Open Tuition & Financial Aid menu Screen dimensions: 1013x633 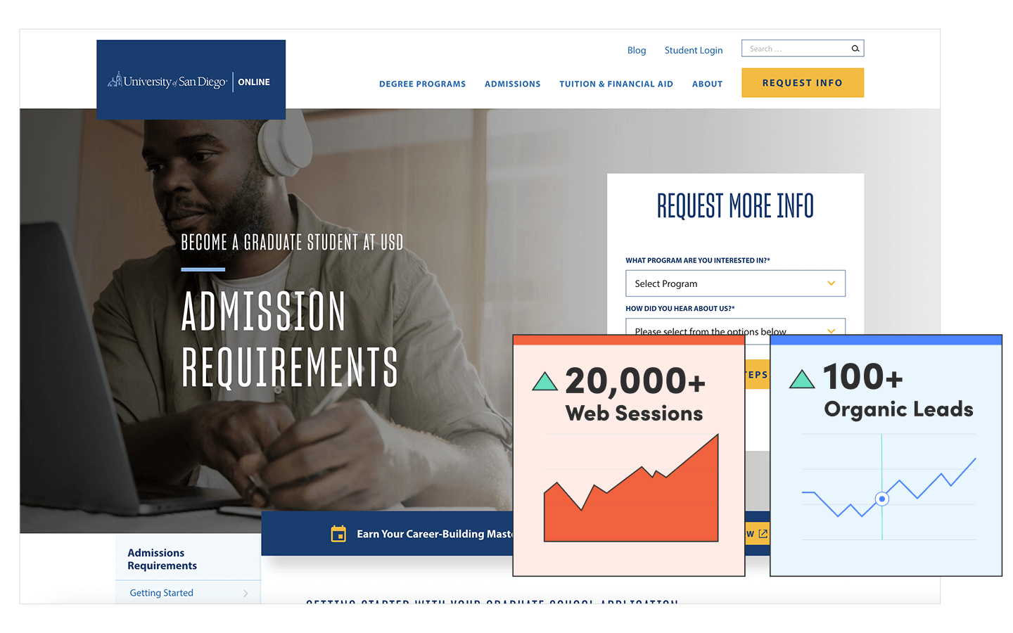coord(616,84)
